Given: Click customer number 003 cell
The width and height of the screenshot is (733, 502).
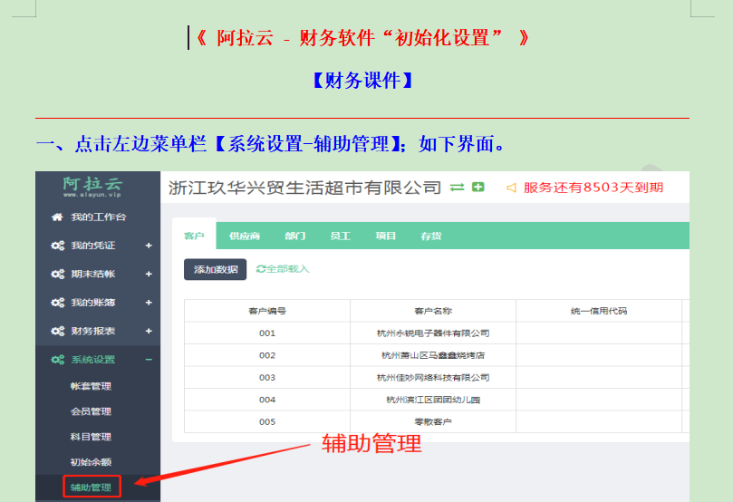Looking at the screenshot, I should (267, 378).
